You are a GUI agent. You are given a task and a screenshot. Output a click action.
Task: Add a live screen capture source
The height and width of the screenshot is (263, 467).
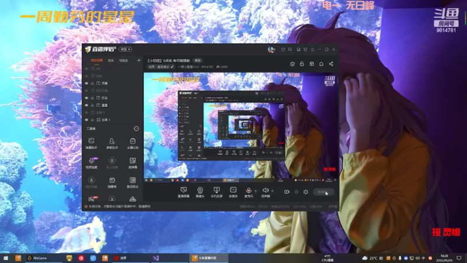coord(183,192)
